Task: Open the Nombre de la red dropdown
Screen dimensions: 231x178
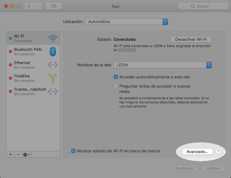Action: tap(163, 65)
